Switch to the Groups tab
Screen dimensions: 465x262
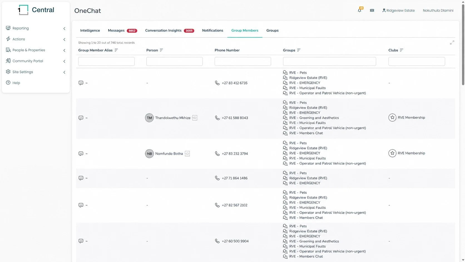tap(272, 30)
